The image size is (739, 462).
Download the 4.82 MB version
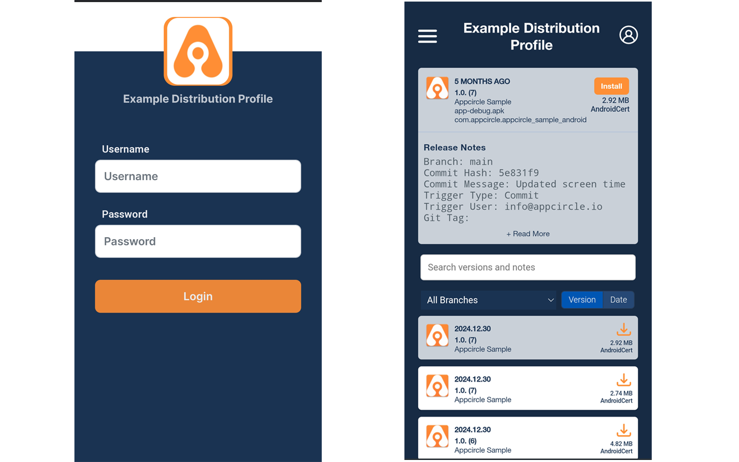point(623,430)
